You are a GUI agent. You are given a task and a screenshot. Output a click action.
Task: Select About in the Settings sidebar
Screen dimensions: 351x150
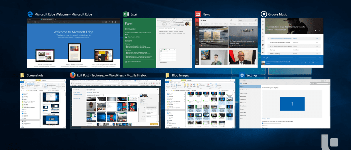[250, 119]
